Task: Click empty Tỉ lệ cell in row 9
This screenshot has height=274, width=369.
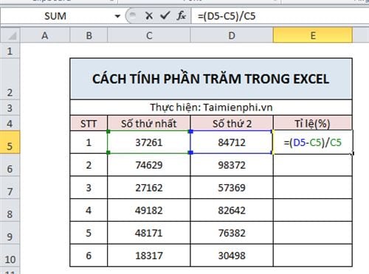Action: pyautogui.click(x=313, y=233)
